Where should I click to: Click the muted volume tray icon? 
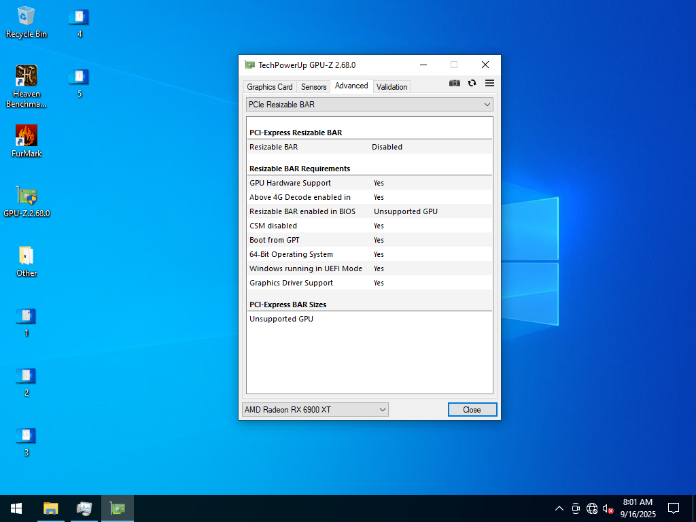click(x=608, y=508)
